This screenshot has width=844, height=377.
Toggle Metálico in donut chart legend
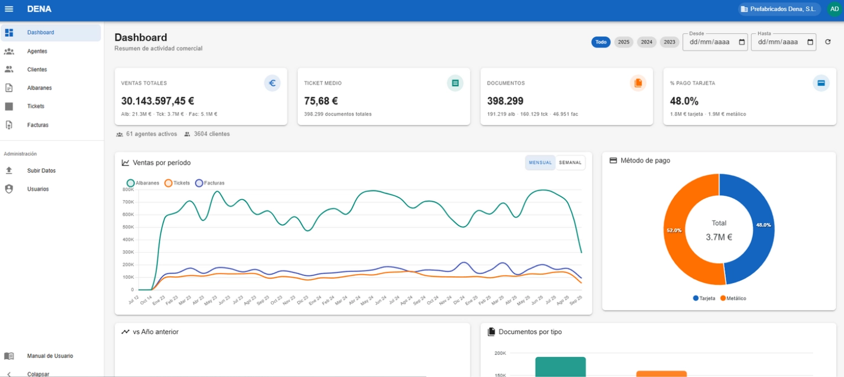[x=733, y=299]
